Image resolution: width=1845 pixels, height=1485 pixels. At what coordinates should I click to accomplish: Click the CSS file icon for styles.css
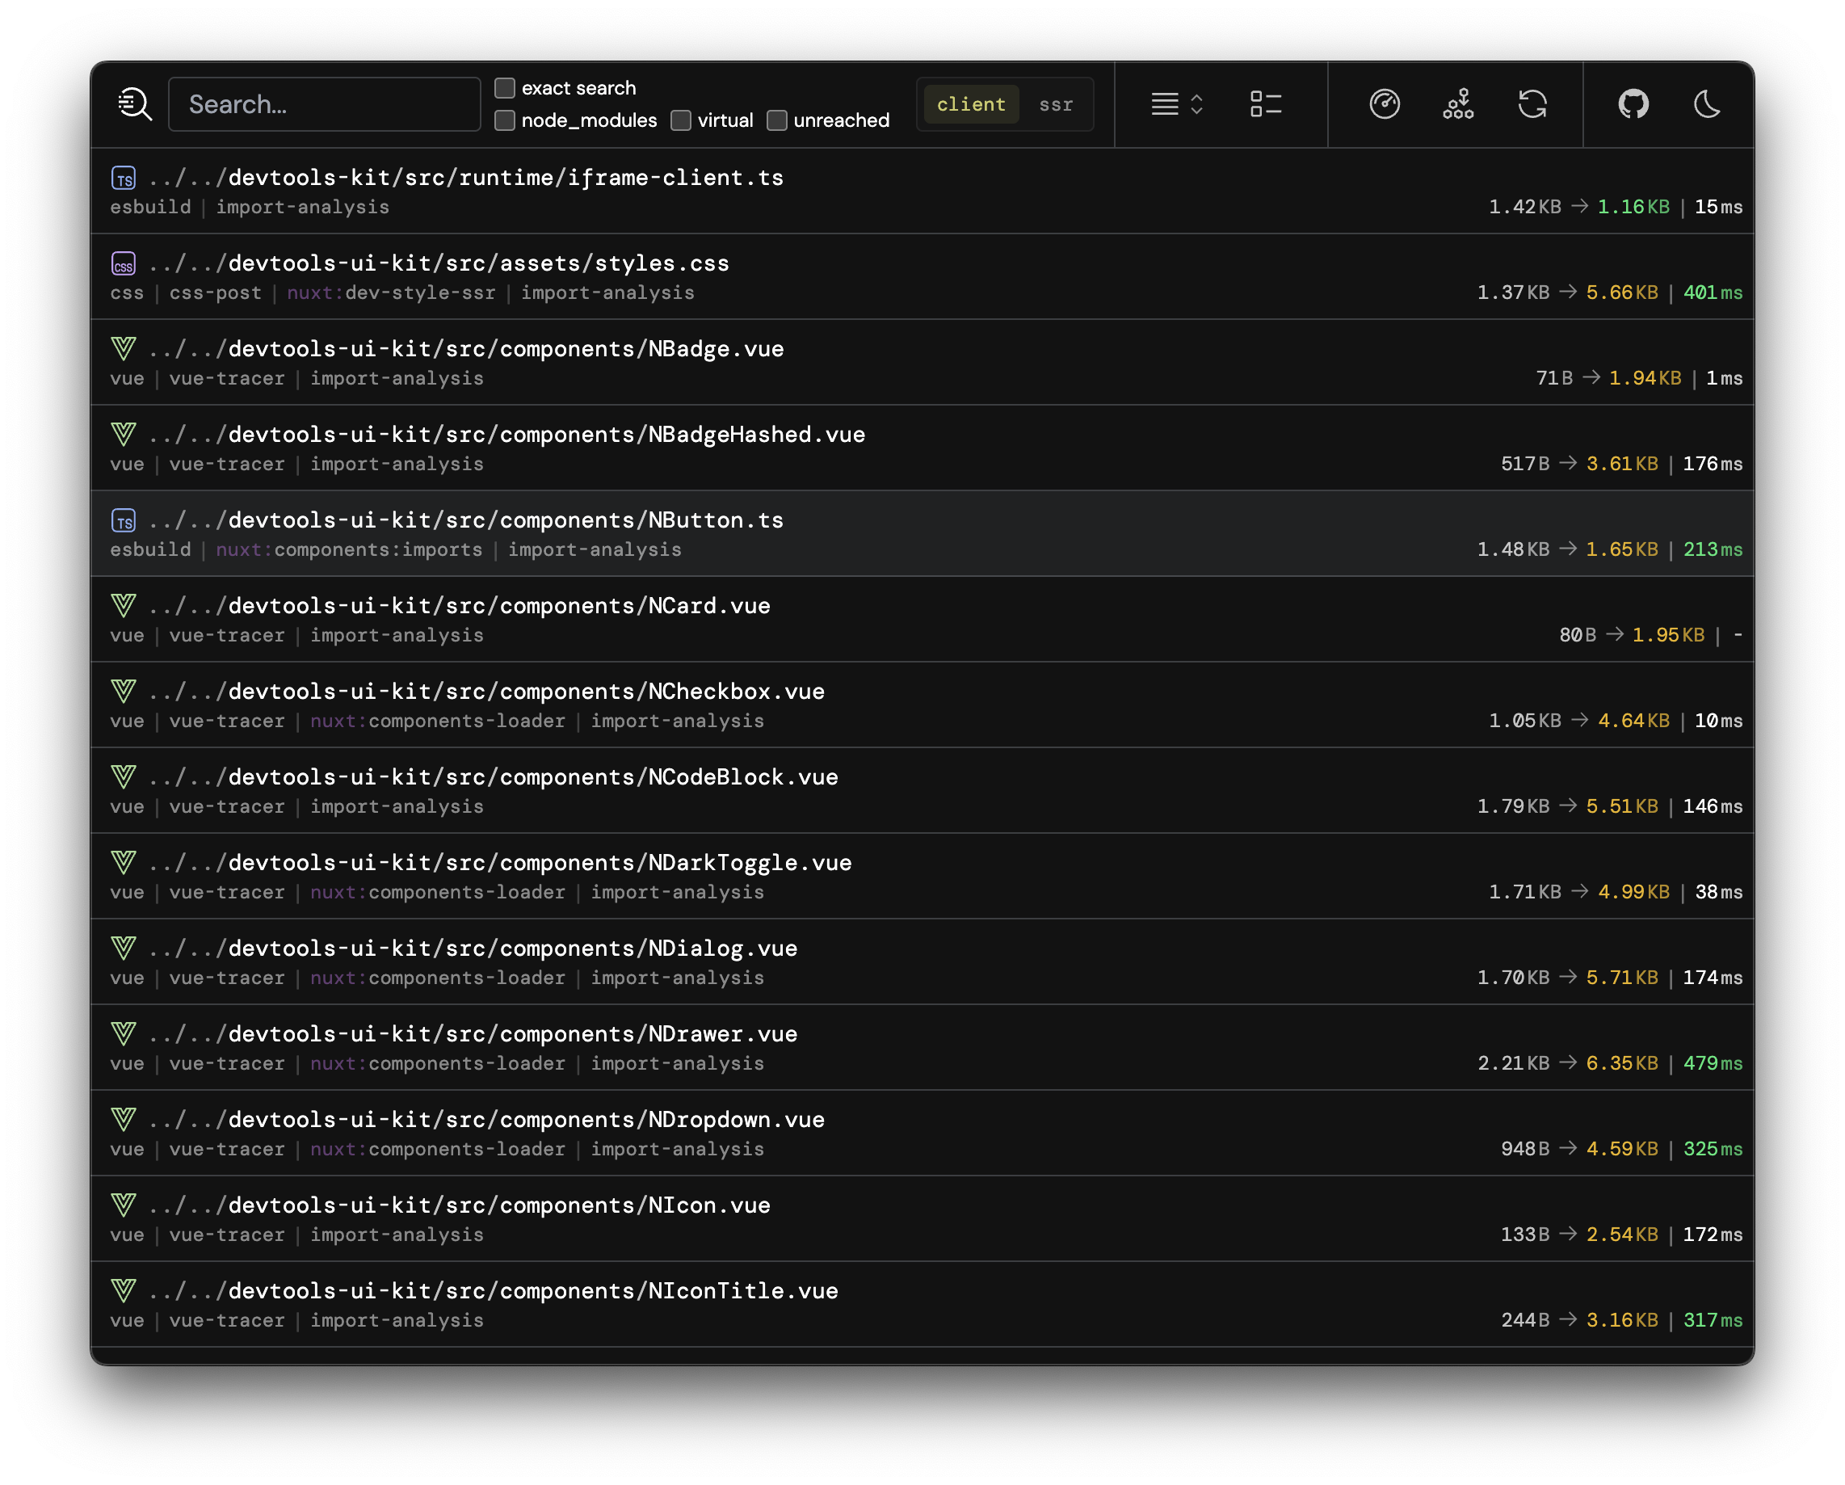(124, 263)
